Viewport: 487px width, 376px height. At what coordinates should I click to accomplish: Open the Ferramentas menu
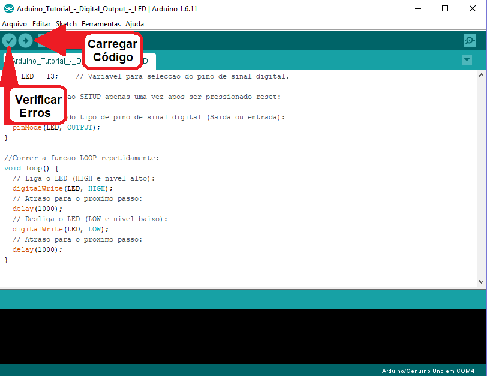pyautogui.click(x=101, y=24)
